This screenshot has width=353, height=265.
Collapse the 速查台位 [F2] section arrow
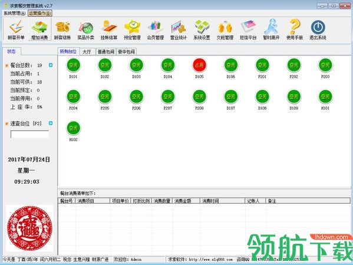click(x=51, y=123)
